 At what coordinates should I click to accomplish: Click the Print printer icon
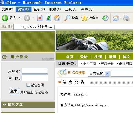click(126, 18)
